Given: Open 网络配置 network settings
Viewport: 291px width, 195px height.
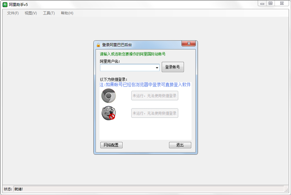Looking at the screenshot, I should click(x=112, y=145).
